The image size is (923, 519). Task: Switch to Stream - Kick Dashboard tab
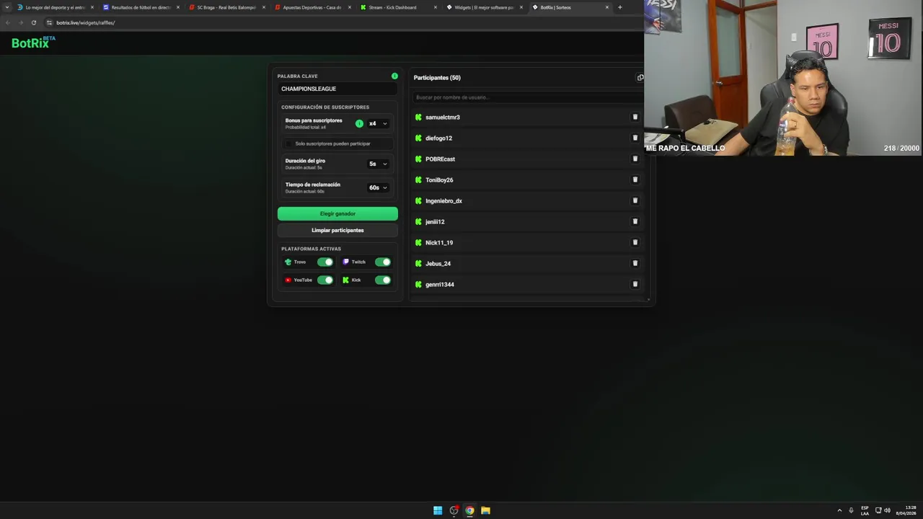click(x=398, y=7)
